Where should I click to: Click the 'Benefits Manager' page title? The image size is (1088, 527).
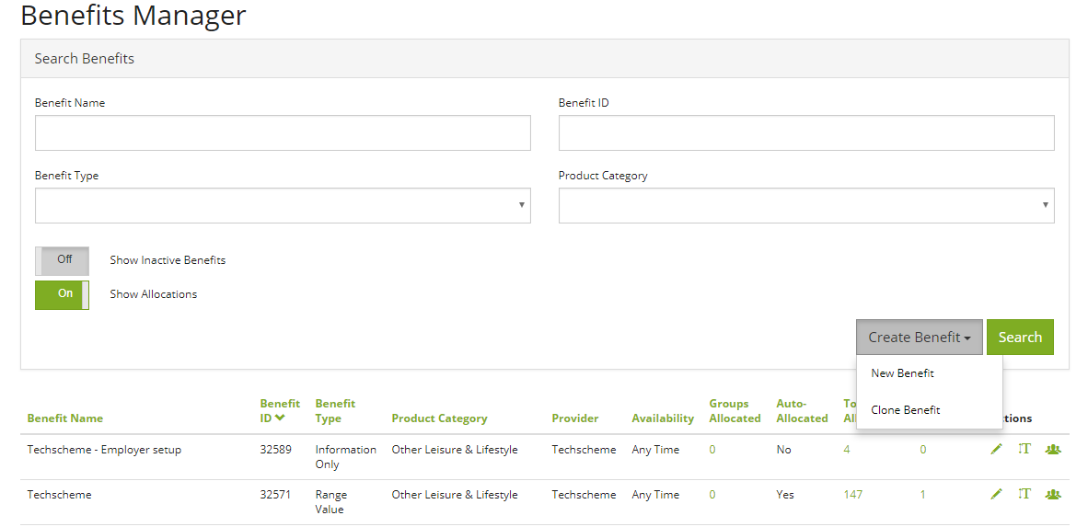133,15
